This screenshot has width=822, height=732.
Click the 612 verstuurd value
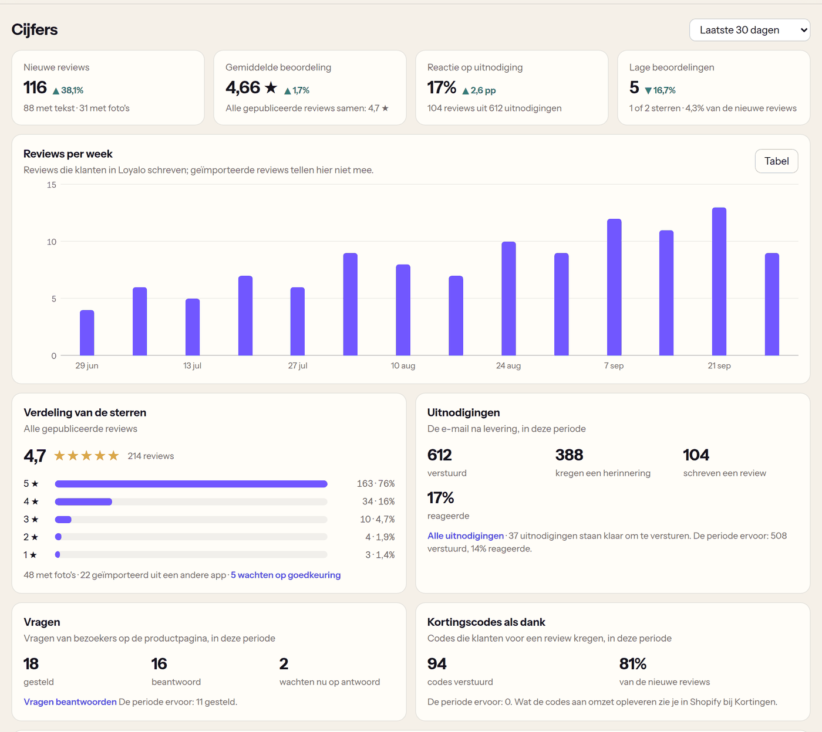point(439,455)
